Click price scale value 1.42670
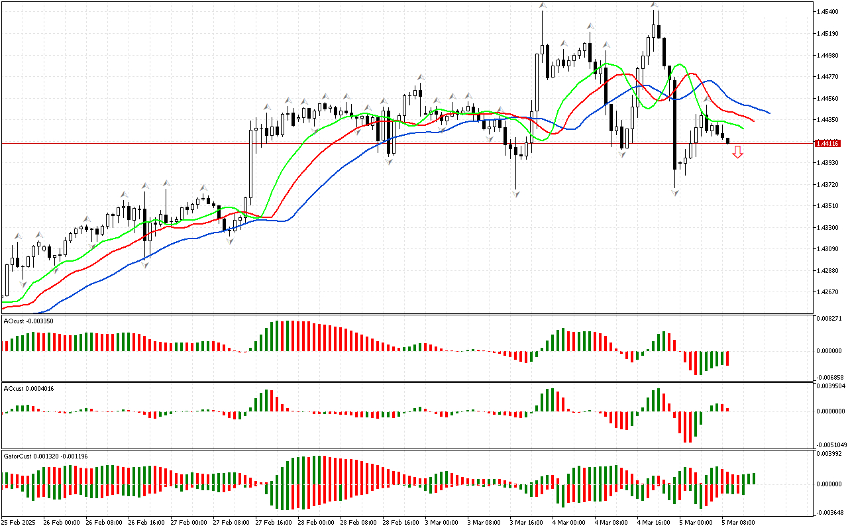Screen dimensions: 848x530 827,292
